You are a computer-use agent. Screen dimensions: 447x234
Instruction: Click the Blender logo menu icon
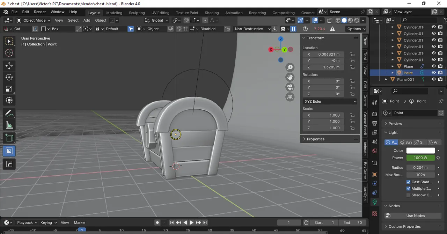pos(6,12)
